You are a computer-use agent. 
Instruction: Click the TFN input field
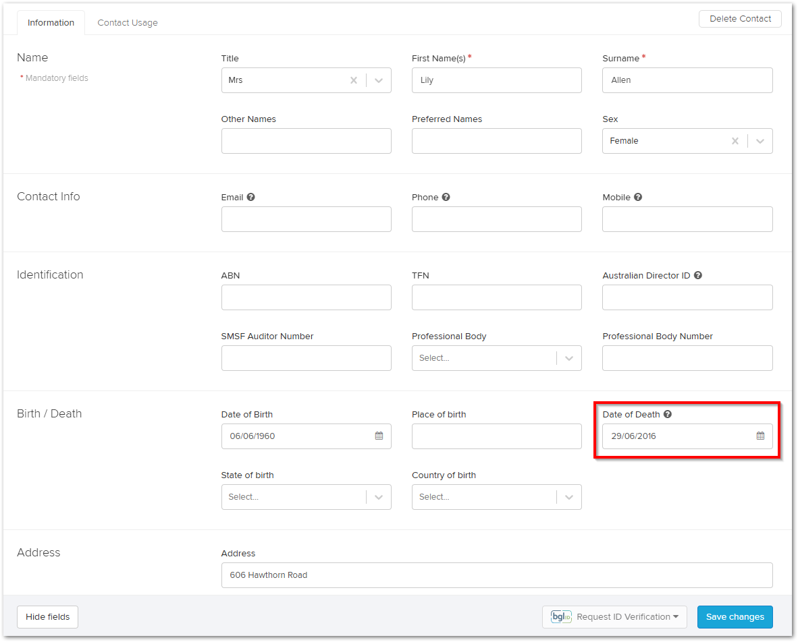[497, 297]
